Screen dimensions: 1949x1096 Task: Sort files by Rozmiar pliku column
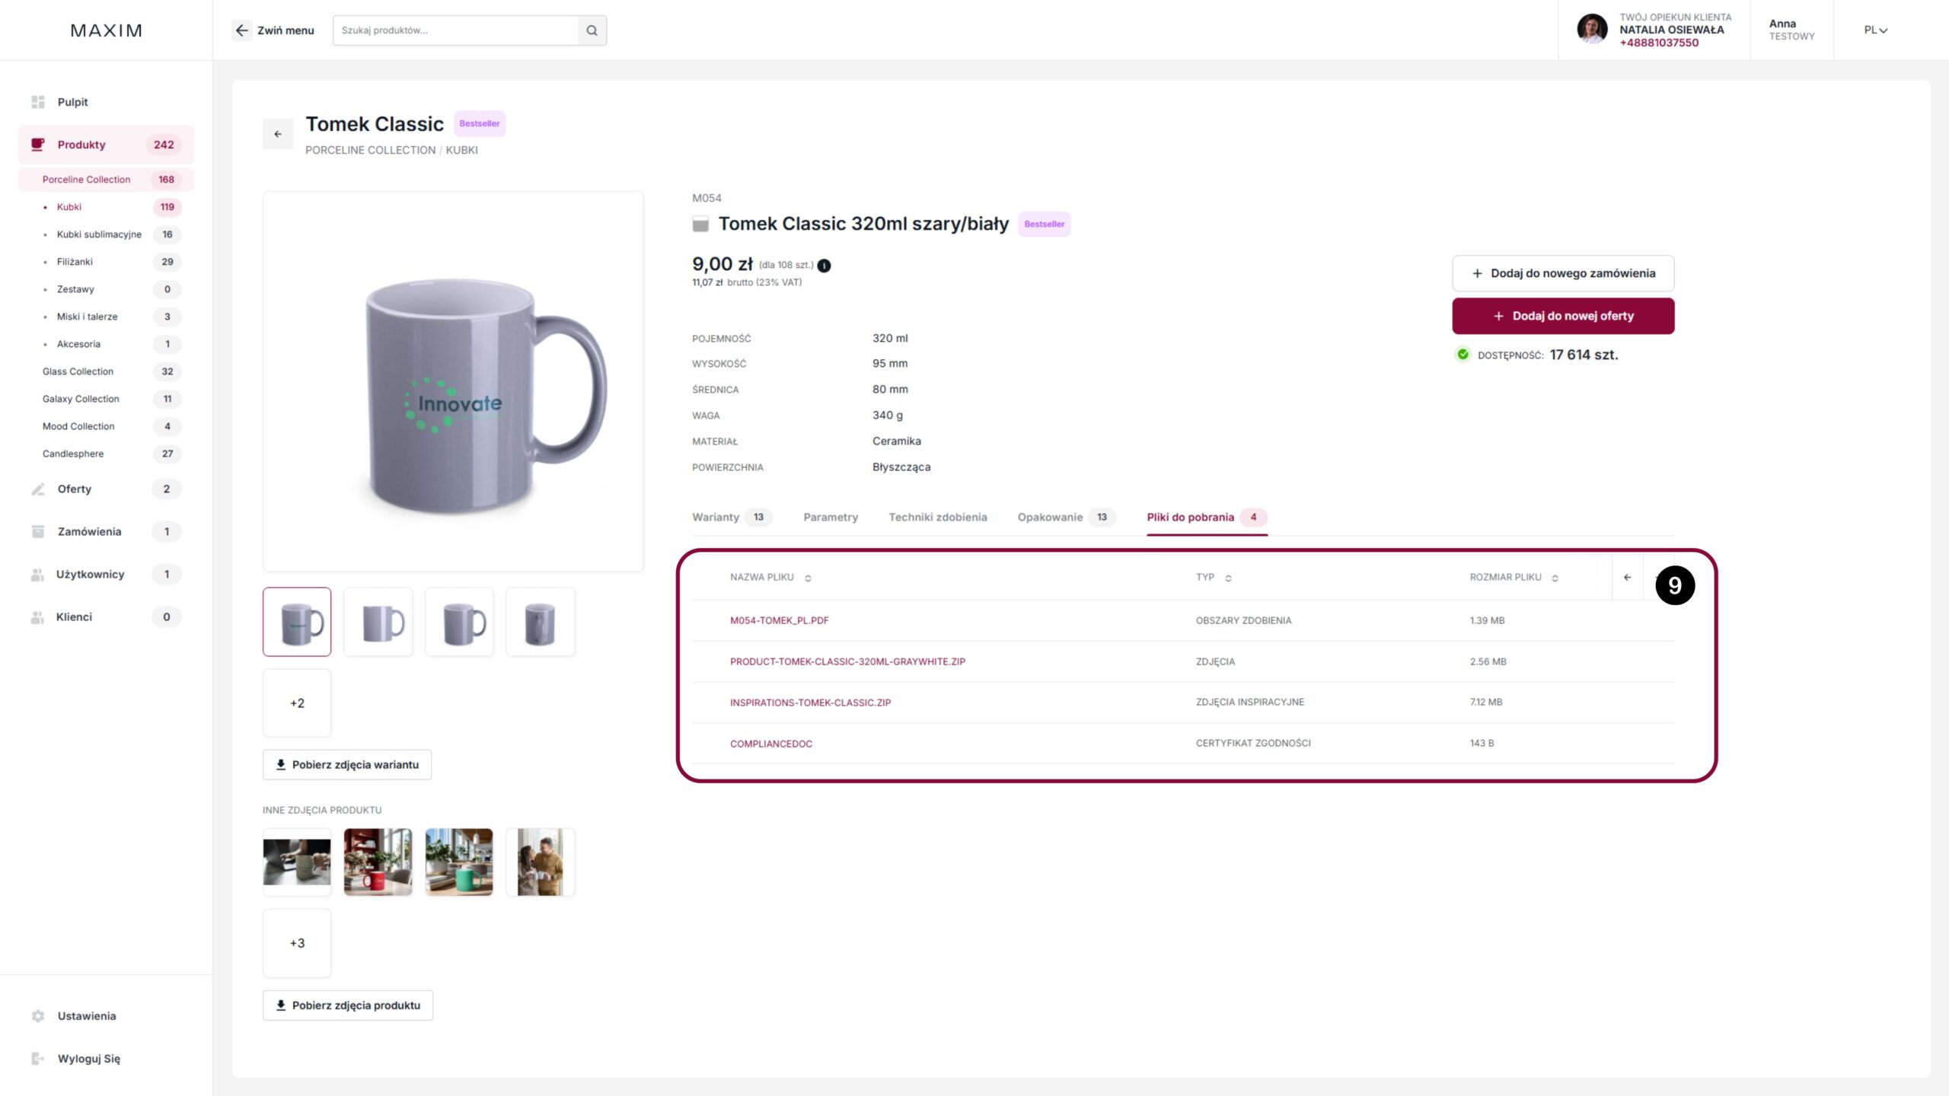click(x=1555, y=578)
